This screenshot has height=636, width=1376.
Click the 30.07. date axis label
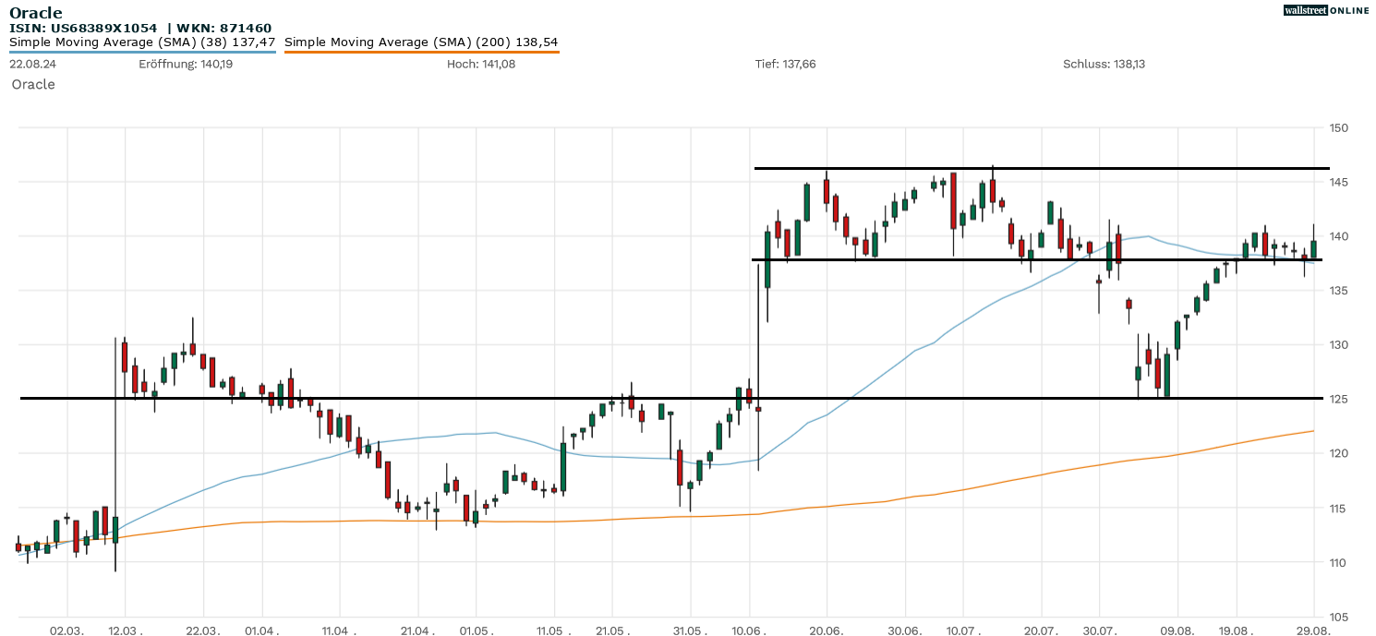click(x=1099, y=630)
